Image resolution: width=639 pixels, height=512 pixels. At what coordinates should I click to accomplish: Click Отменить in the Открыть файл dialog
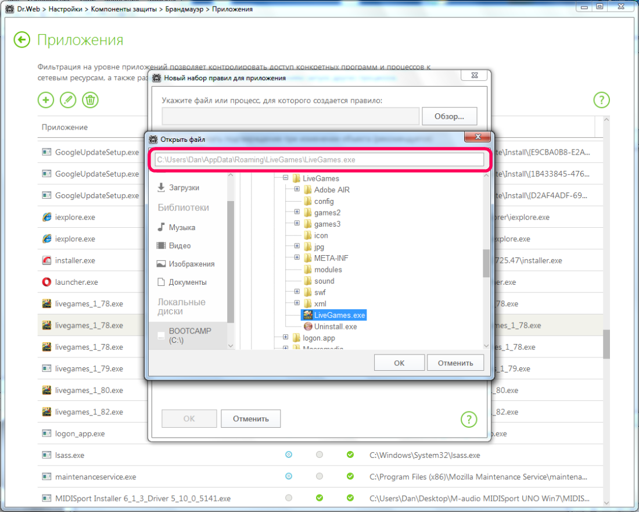(x=455, y=363)
